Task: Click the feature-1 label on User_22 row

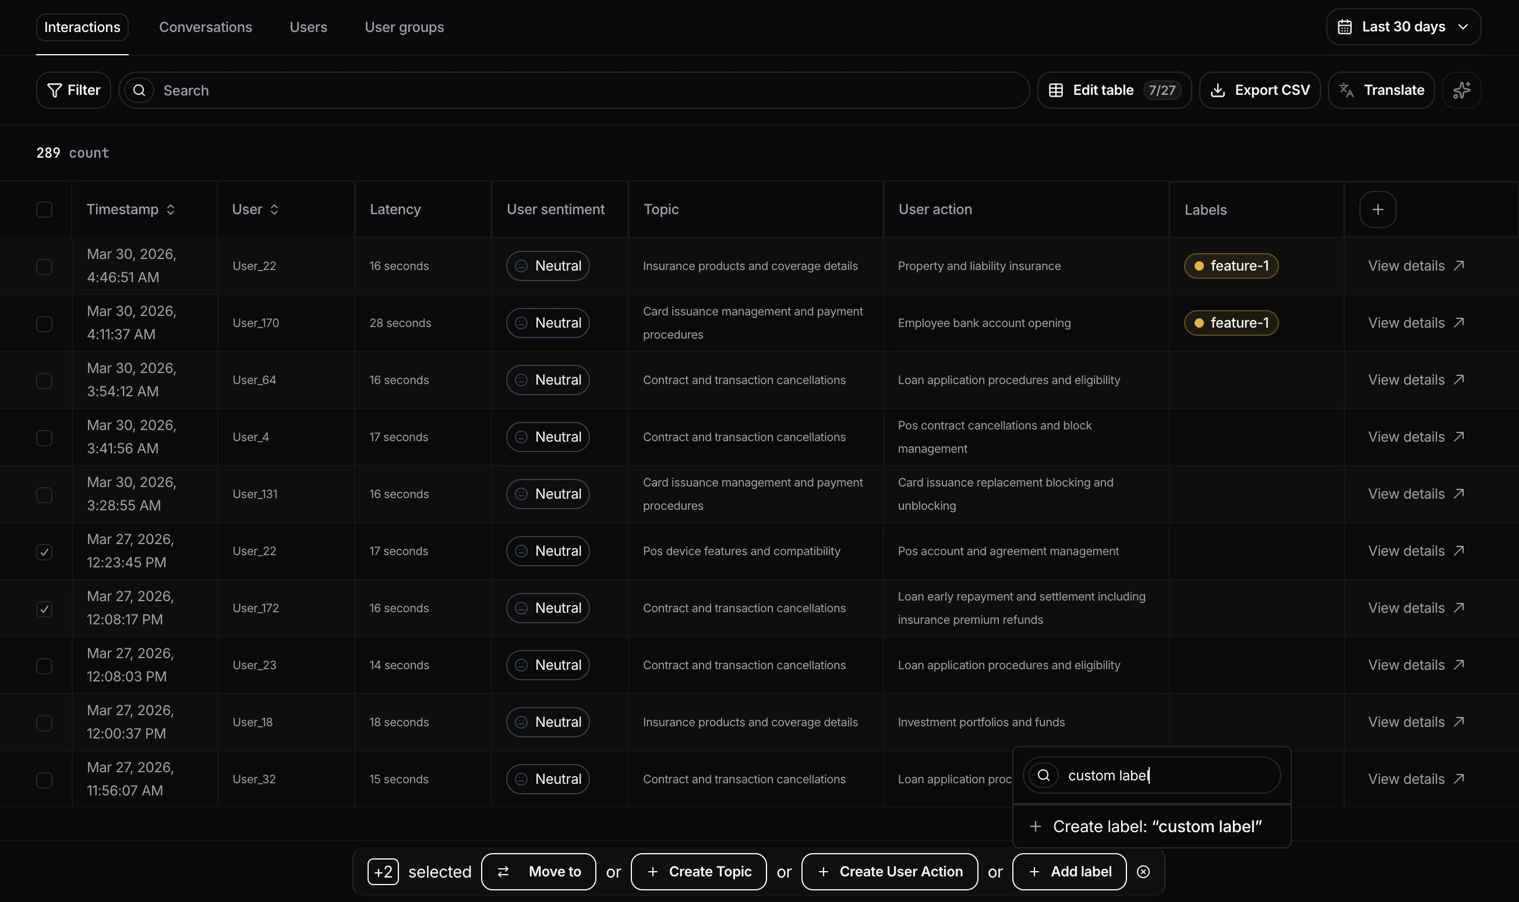Action: [x=1231, y=266]
